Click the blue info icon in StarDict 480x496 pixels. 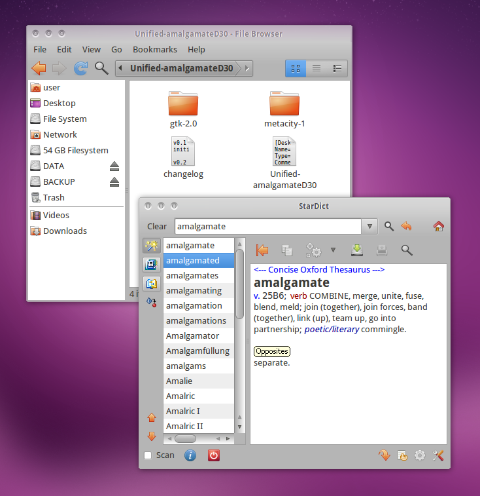click(190, 455)
